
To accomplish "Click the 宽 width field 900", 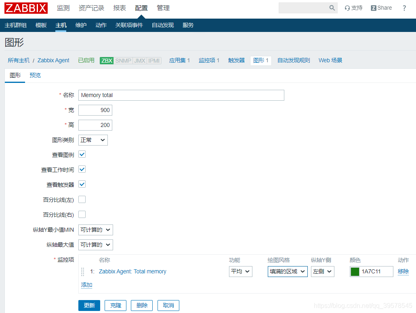I will pyautogui.click(x=95, y=110).
